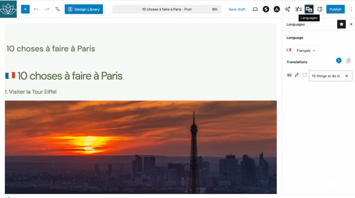Publish the post
Screen dimensions: 355x198
coord(335,9)
